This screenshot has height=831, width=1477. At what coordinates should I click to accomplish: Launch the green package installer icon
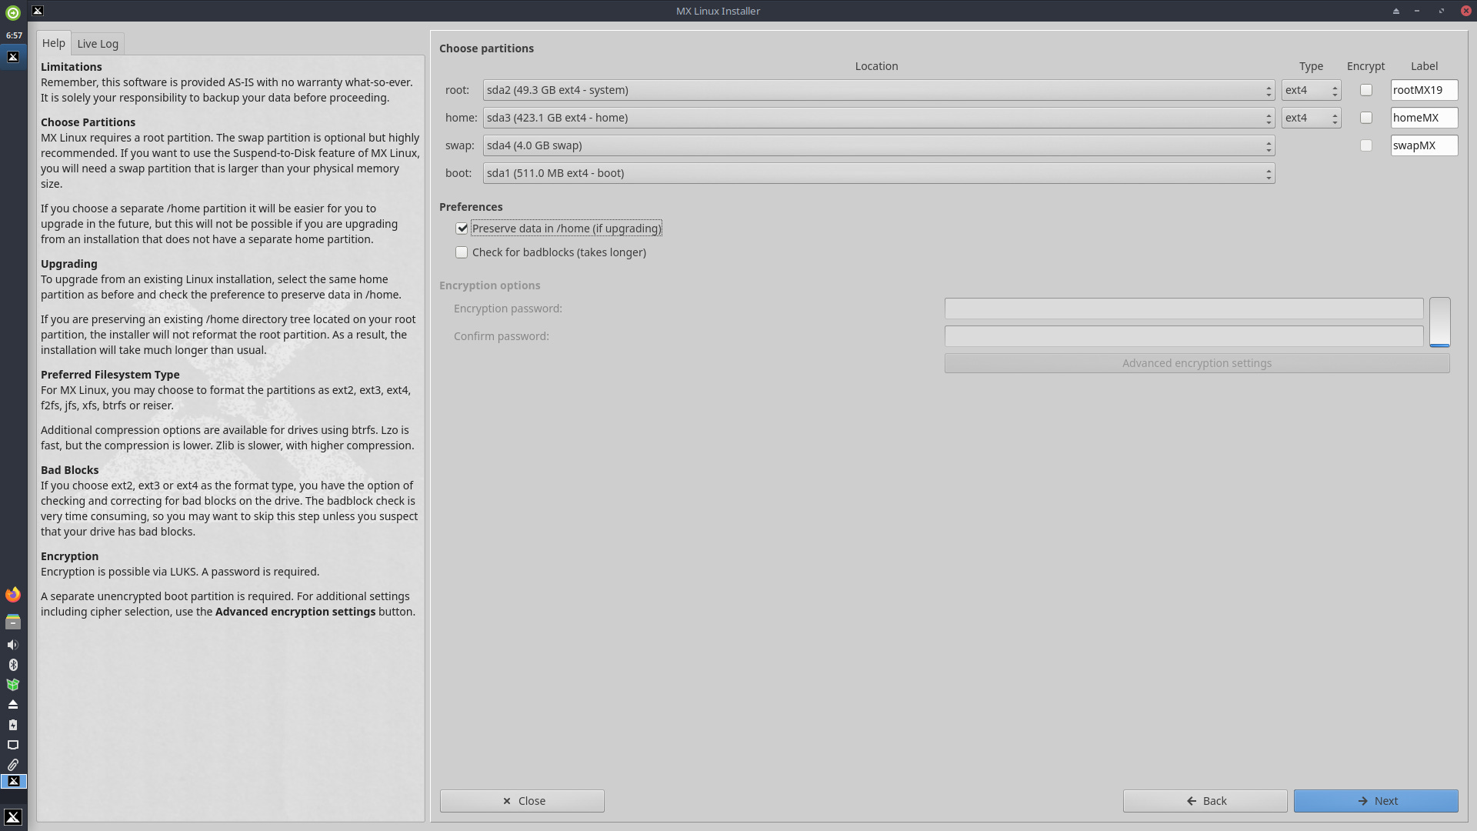12,684
